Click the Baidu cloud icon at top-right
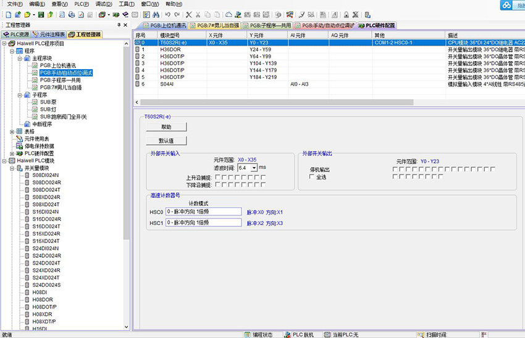The width and height of the screenshot is (525, 338). (506, 6)
